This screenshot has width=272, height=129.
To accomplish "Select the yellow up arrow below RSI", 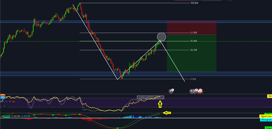I will (160, 104).
